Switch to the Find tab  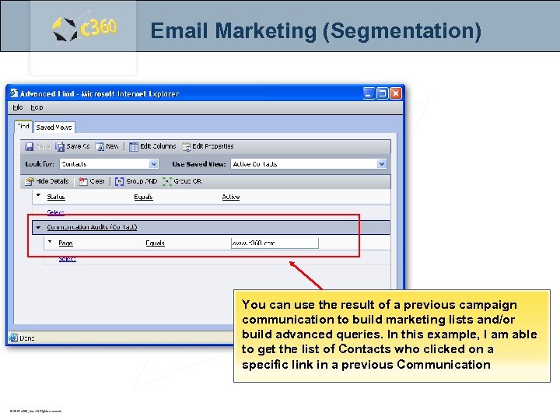point(23,127)
